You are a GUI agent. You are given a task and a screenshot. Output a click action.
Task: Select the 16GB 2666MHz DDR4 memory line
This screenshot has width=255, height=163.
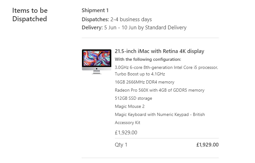tap(145, 82)
